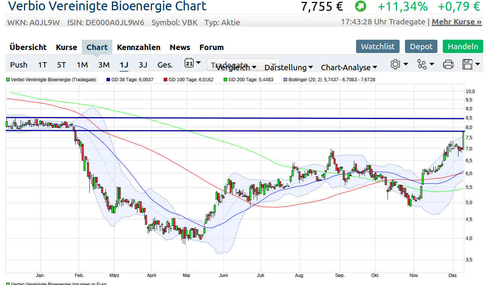Select the 1T time range
The image size is (489, 285).
(42, 65)
